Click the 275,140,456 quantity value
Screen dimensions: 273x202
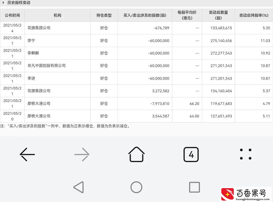click(x=221, y=41)
